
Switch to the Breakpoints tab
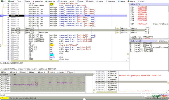pos(38,1)
